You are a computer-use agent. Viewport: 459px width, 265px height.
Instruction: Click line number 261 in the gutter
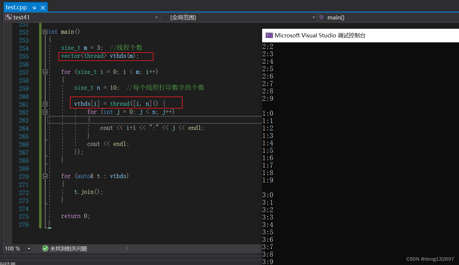pyautogui.click(x=24, y=105)
